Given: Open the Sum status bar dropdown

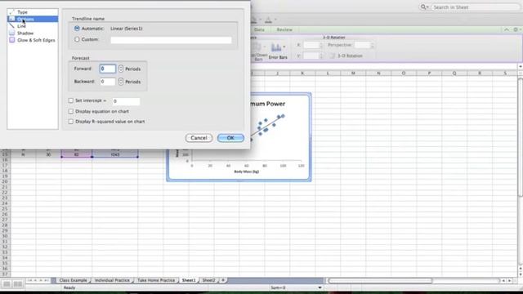Looking at the screenshot, I should coord(320,287).
